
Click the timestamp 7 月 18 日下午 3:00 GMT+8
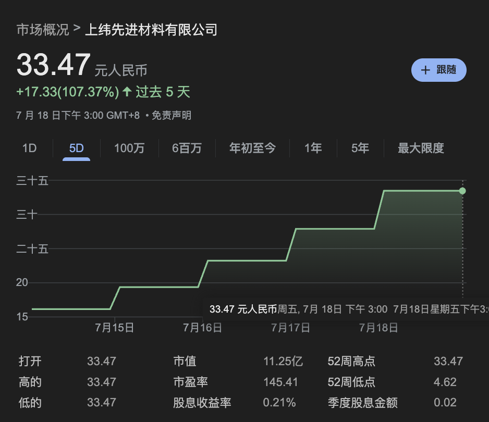(x=78, y=115)
